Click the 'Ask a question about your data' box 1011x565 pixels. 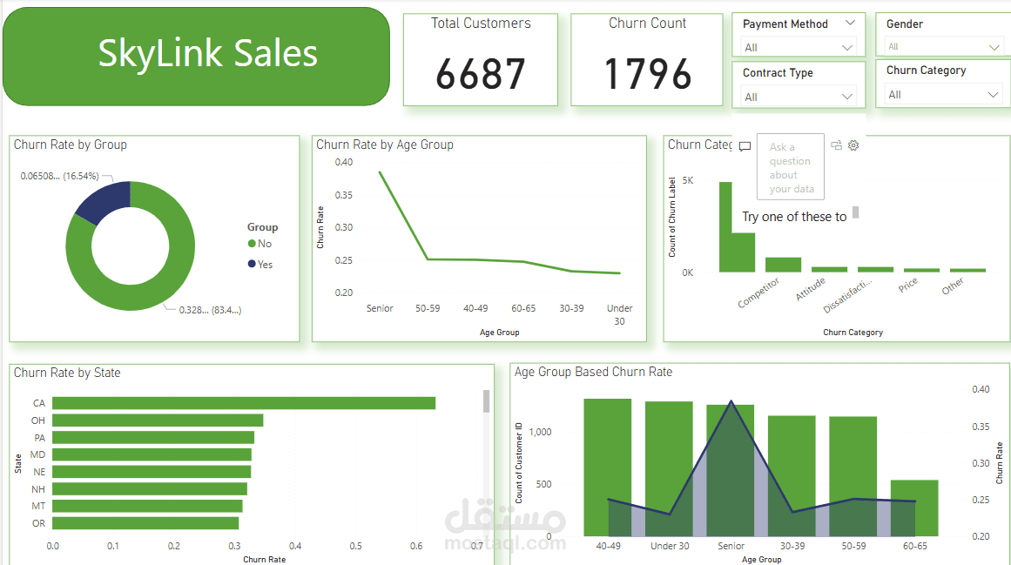(x=791, y=167)
